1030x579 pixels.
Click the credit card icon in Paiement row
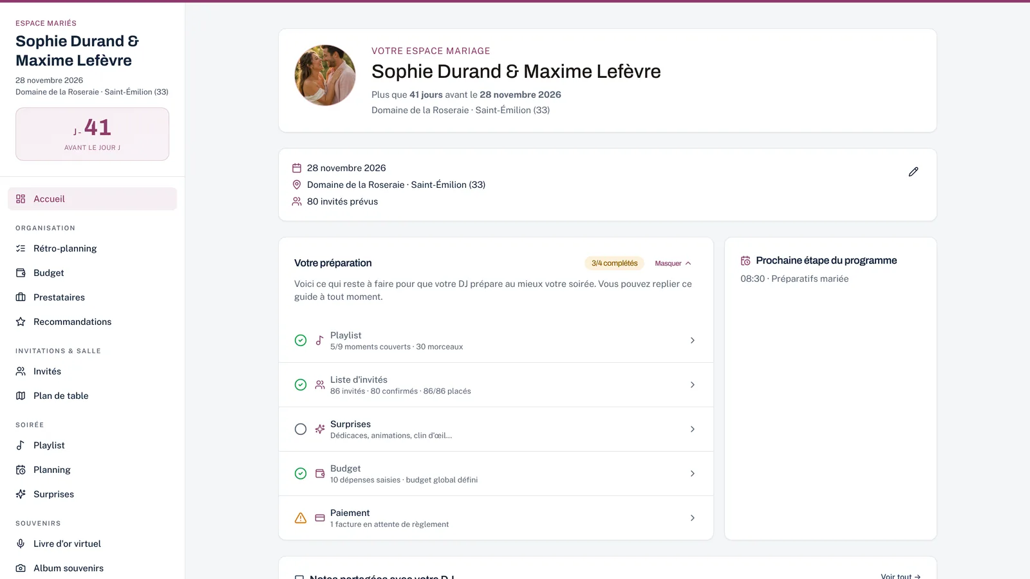(x=320, y=518)
